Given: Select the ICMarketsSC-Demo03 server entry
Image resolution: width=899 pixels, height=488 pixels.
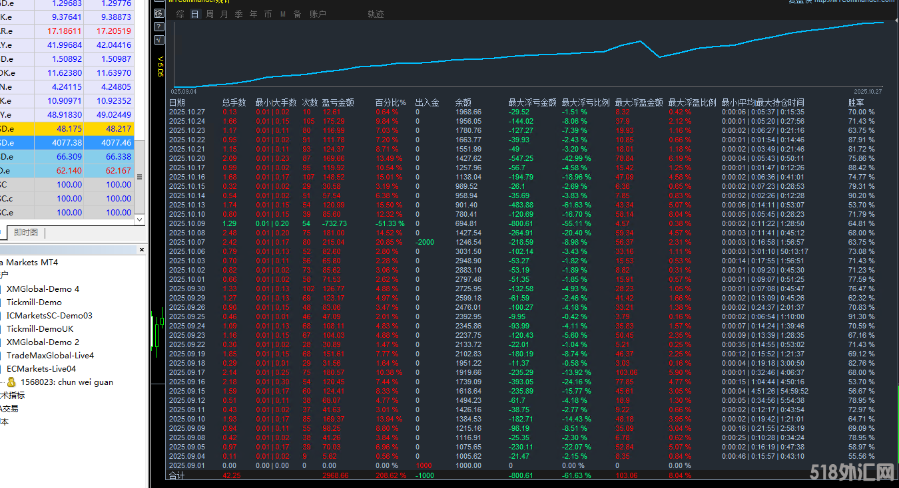Looking at the screenshot, I should click(x=49, y=316).
